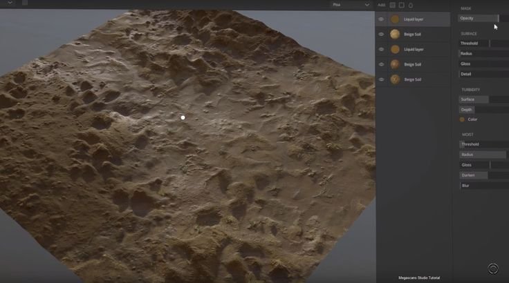Click the Moist Blur slider
This screenshot has height=283, width=509.
tap(483, 186)
